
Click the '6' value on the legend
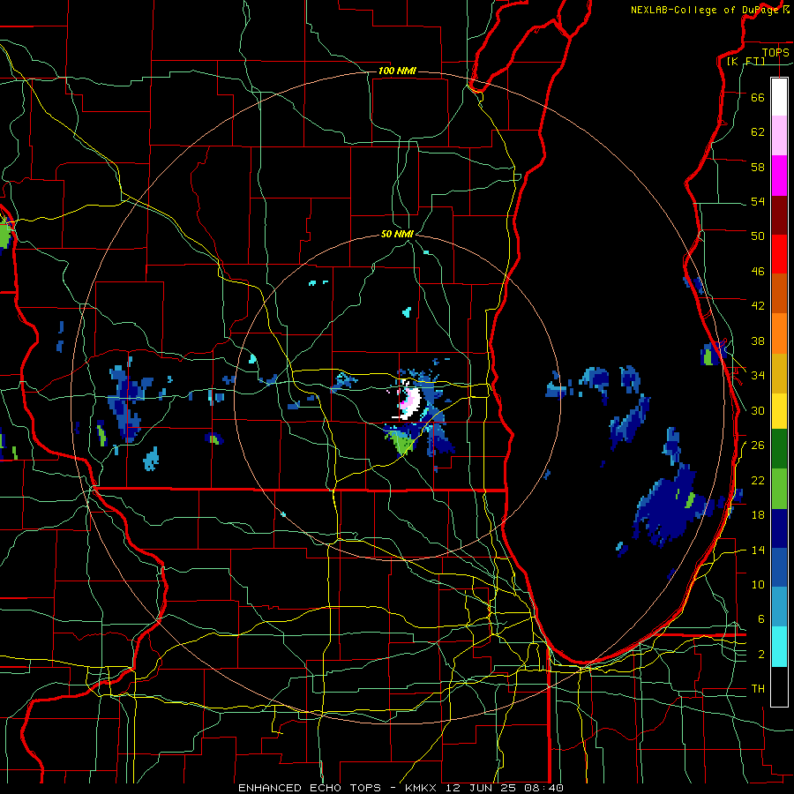[760, 618]
